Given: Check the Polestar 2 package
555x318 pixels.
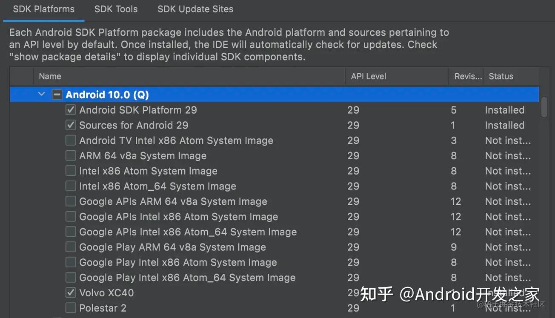Looking at the screenshot, I should (x=70, y=308).
